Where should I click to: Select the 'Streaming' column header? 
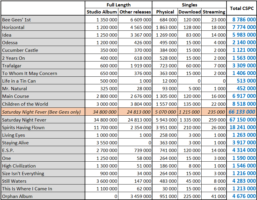[214, 12]
